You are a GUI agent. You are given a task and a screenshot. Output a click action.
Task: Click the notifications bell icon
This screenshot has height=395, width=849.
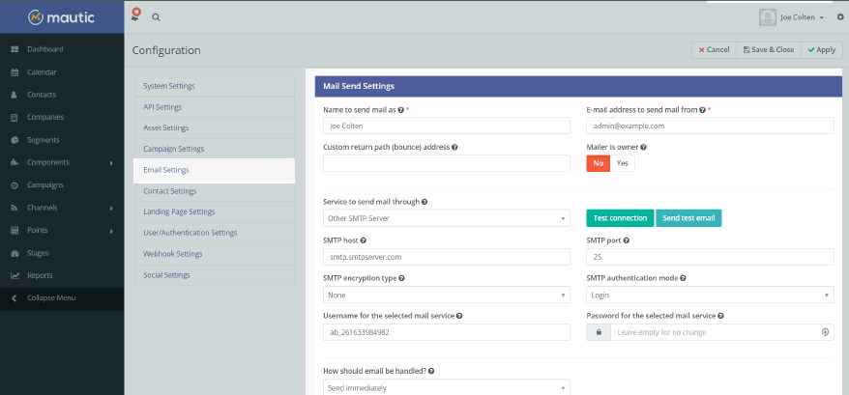click(x=135, y=16)
